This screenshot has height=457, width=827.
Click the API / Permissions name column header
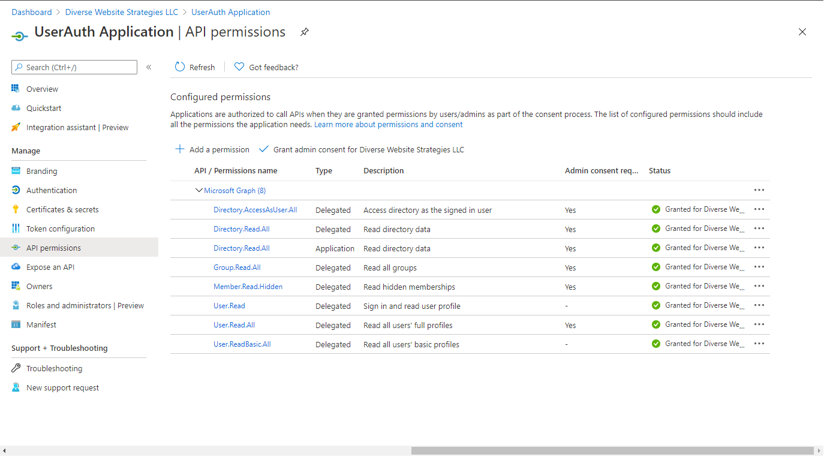pyautogui.click(x=236, y=171)
